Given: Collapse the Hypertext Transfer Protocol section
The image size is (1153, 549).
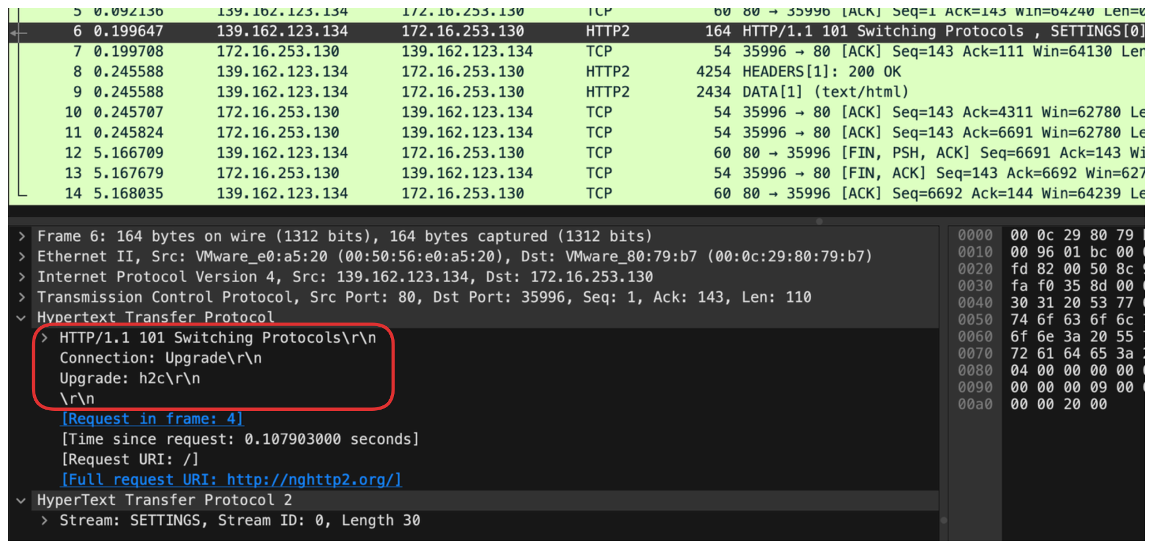Looking at the screenshot, I should click(22, 317).
